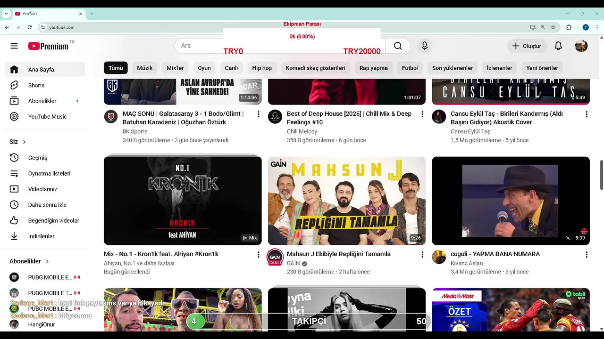The width and height of the screenshot is (604, 339).
Task: Click the magnifier search button
Action: click(398, 46)
